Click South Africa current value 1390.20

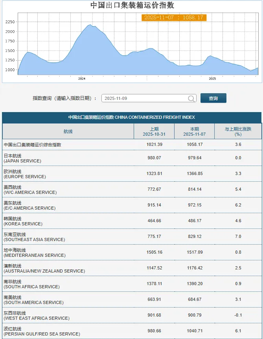pos(195,284)
